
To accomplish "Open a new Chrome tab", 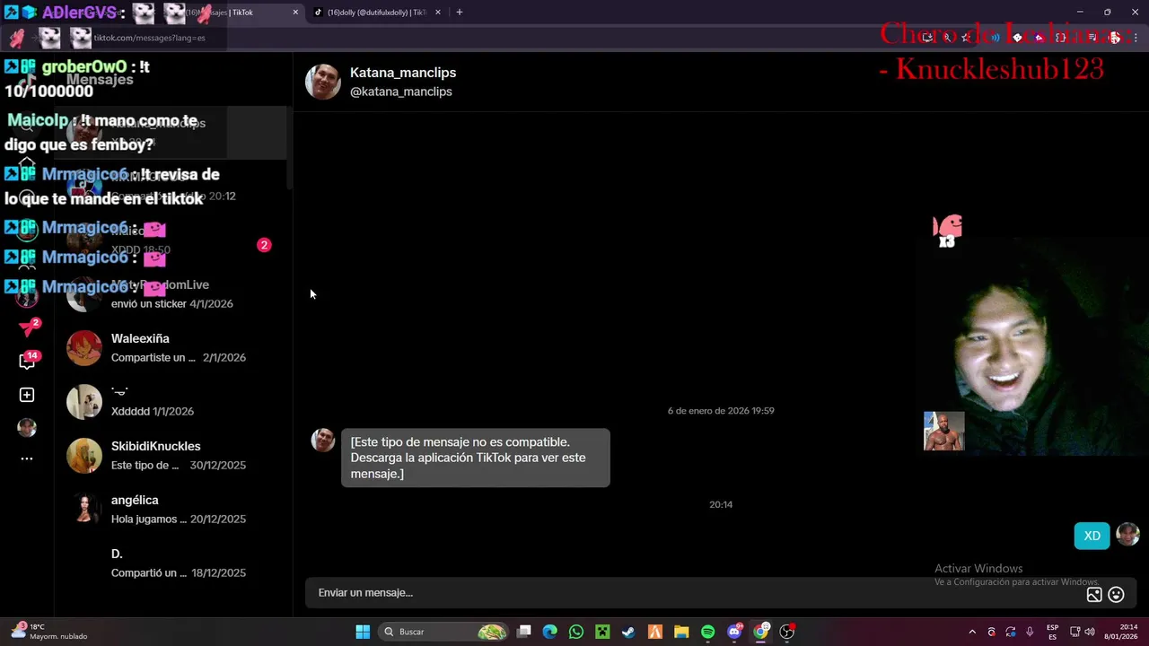I will (460, 13).
